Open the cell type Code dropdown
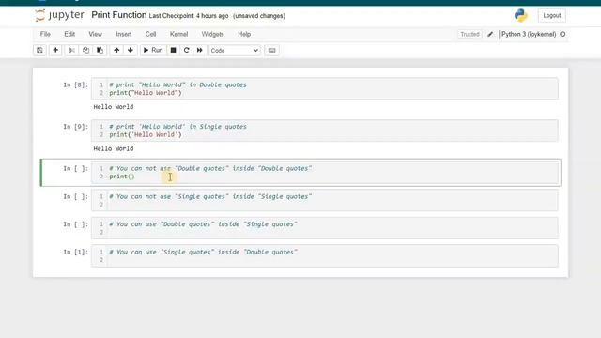Viewport: 601px width, 338px height. 235,50
